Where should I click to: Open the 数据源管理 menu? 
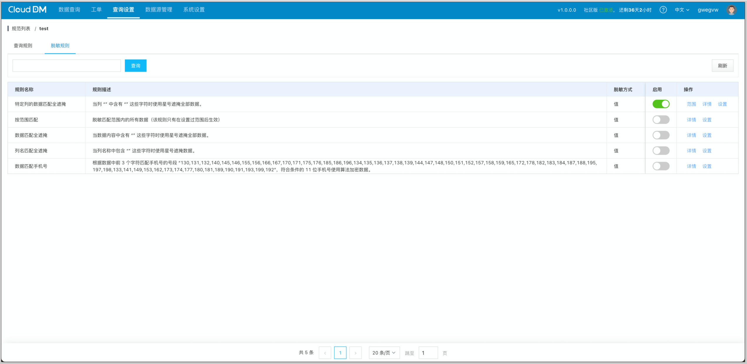(x=159, y=10)
